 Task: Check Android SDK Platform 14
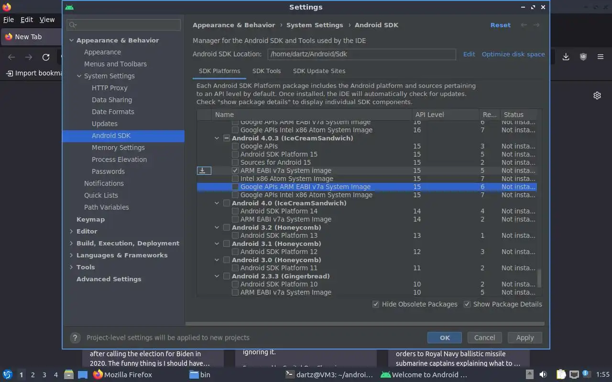pos(235,211)
